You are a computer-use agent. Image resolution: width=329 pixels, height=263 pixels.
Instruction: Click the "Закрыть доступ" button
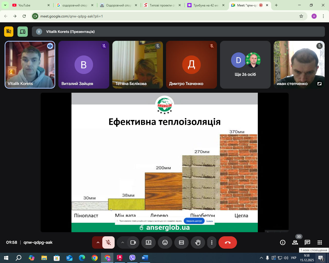pos(194,221)
